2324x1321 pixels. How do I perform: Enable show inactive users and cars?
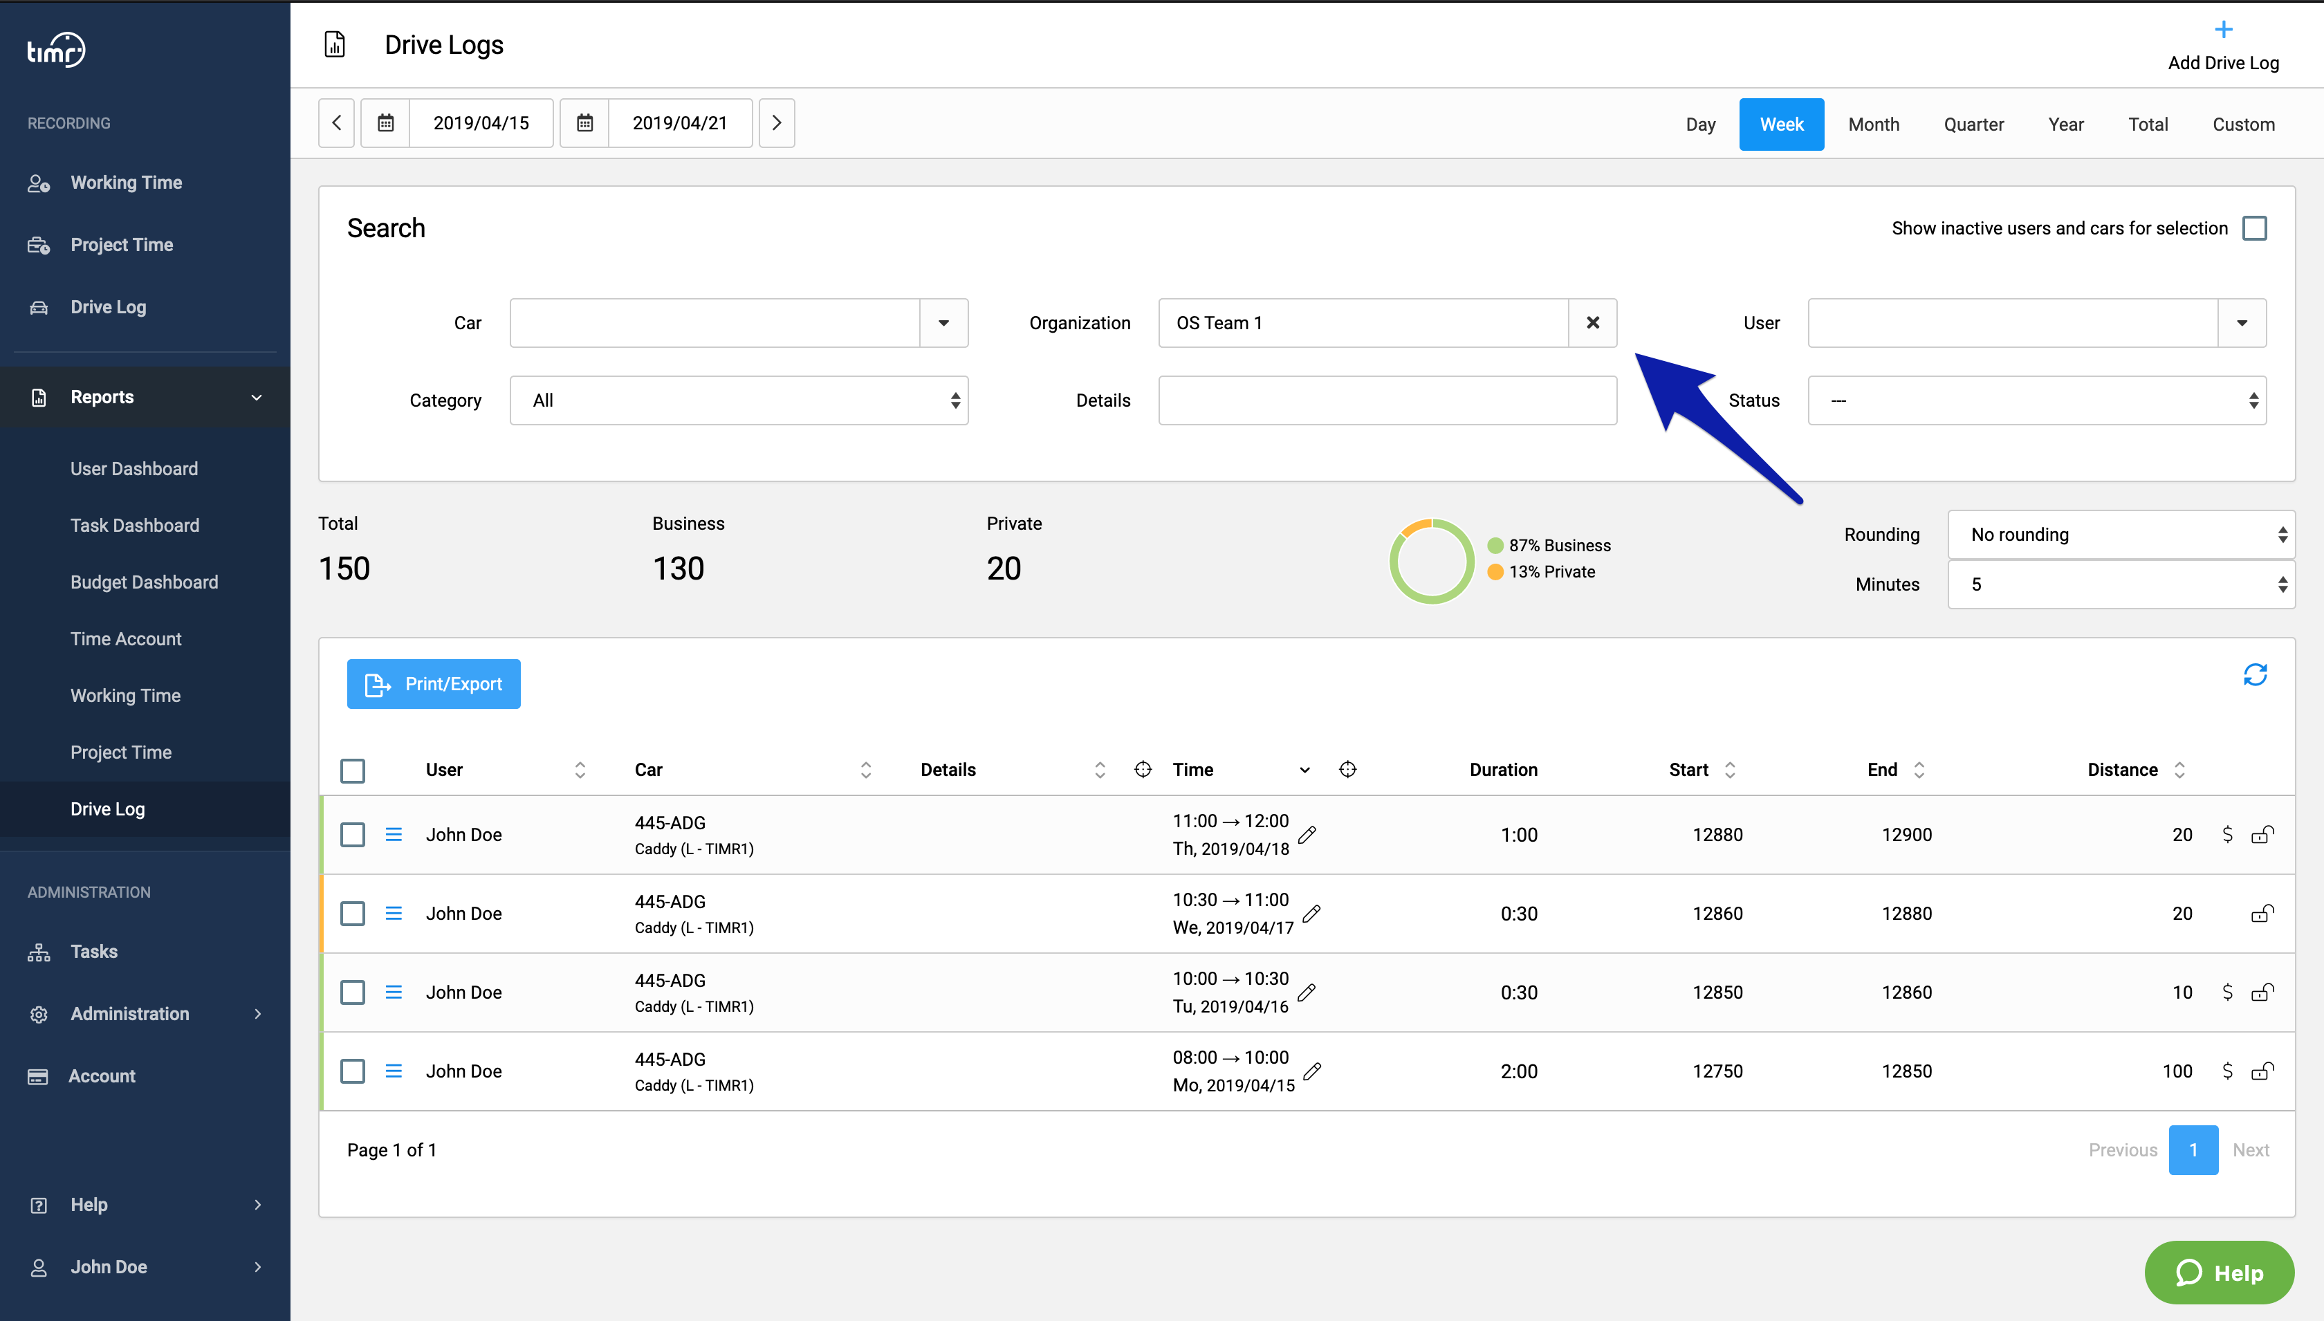[2254, 228]
